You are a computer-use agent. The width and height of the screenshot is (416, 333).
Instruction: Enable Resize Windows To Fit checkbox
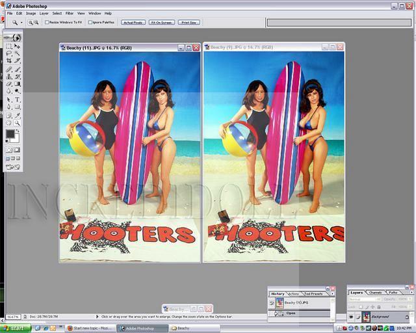tap(47, 22)
